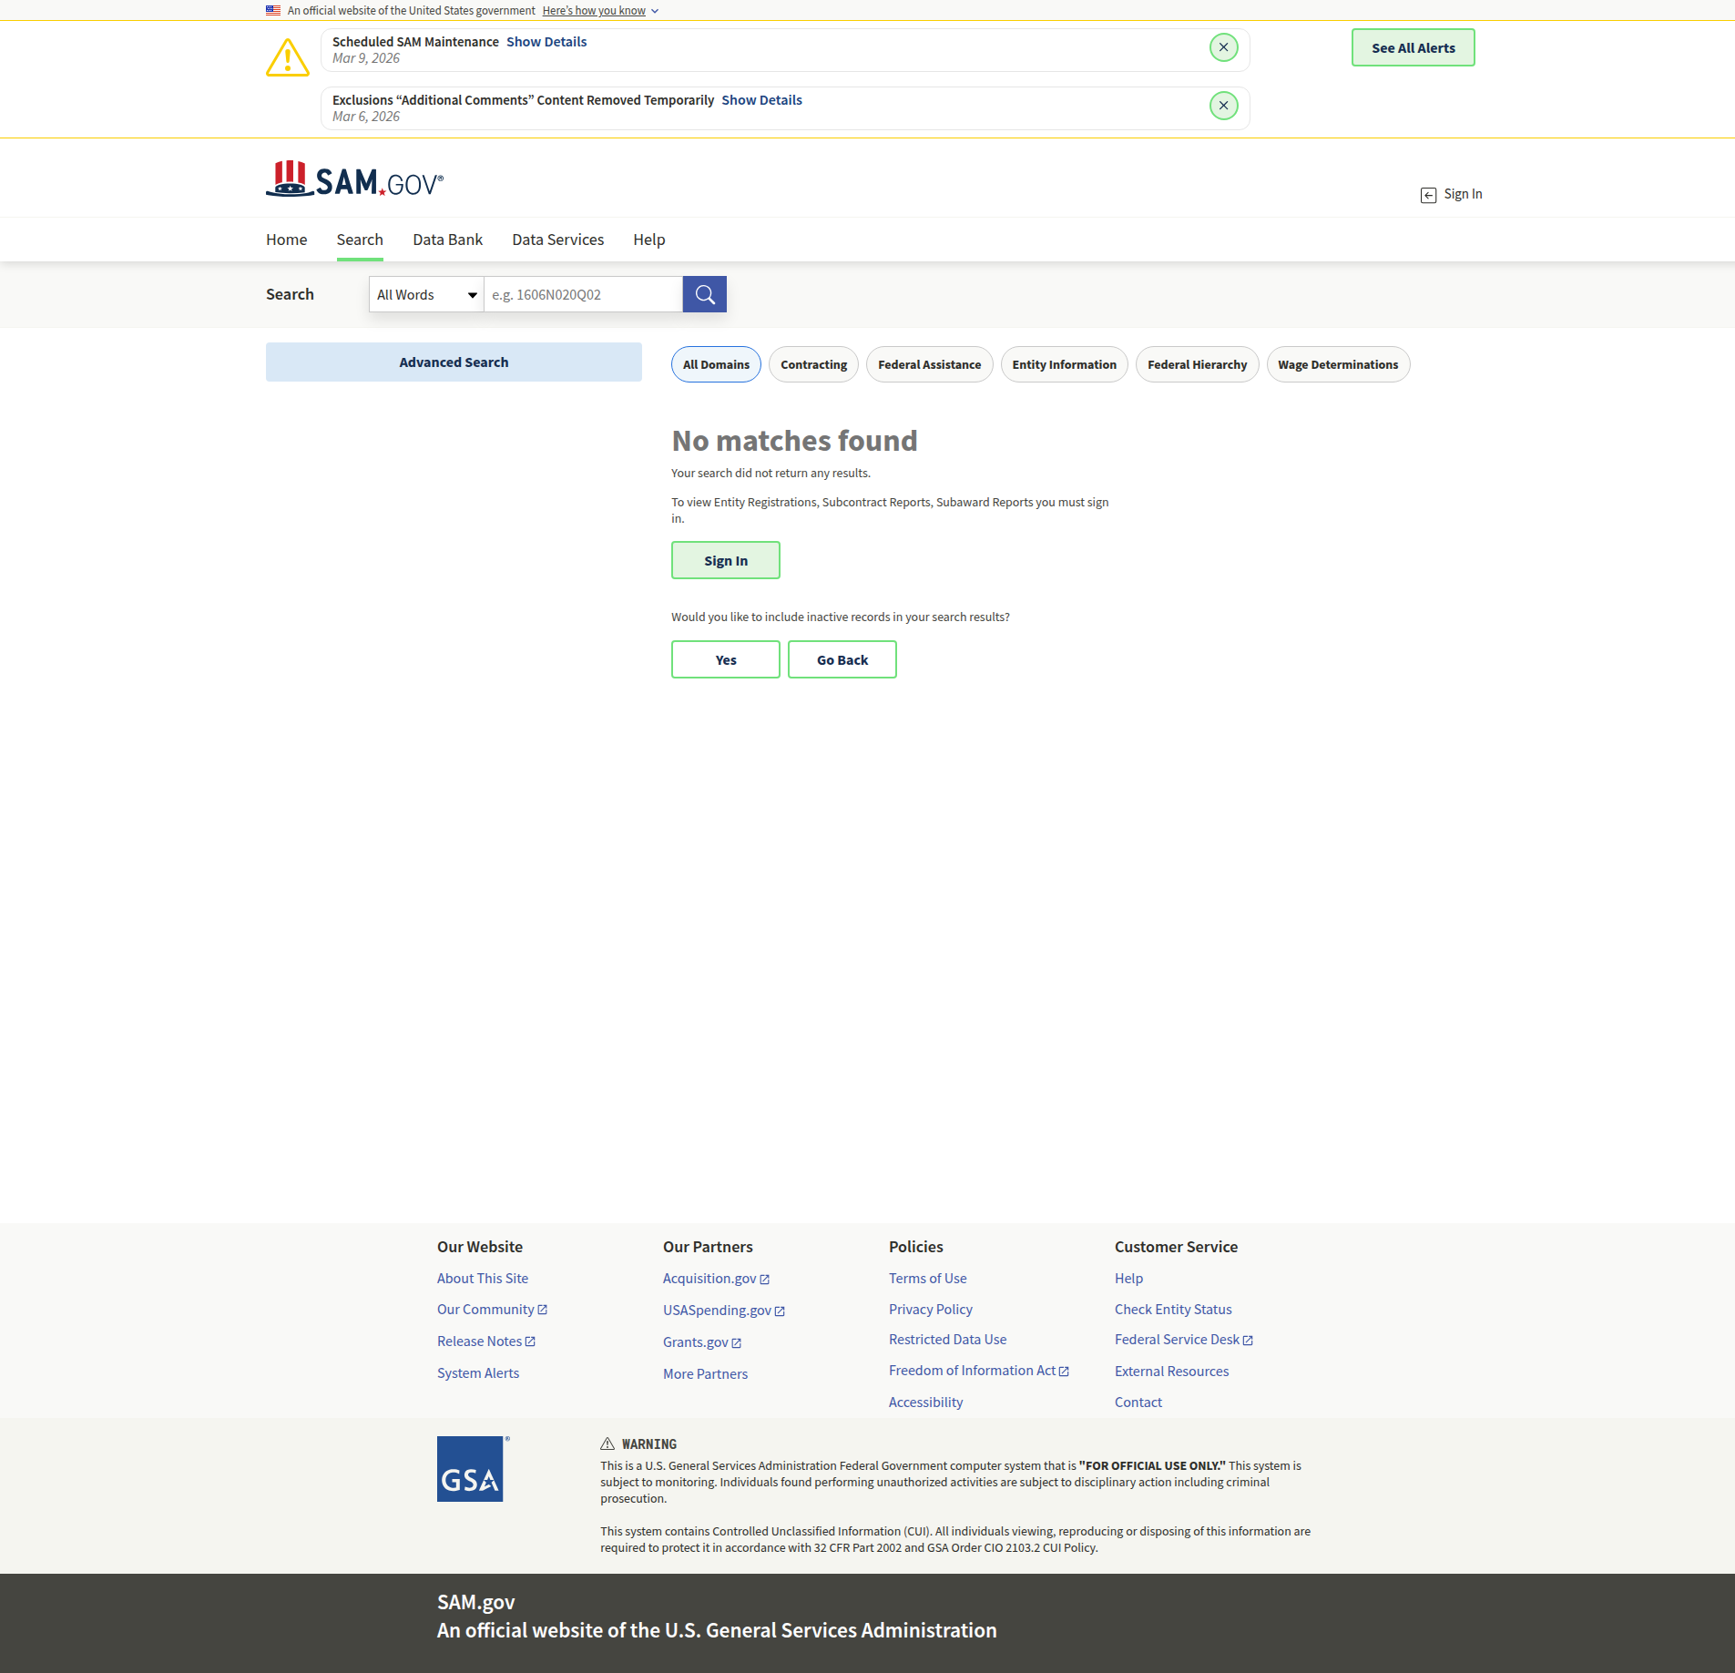Screen dimensions: 1735x1673
Task: Click the SAM.gov logo
Action: tap(354, 180)
